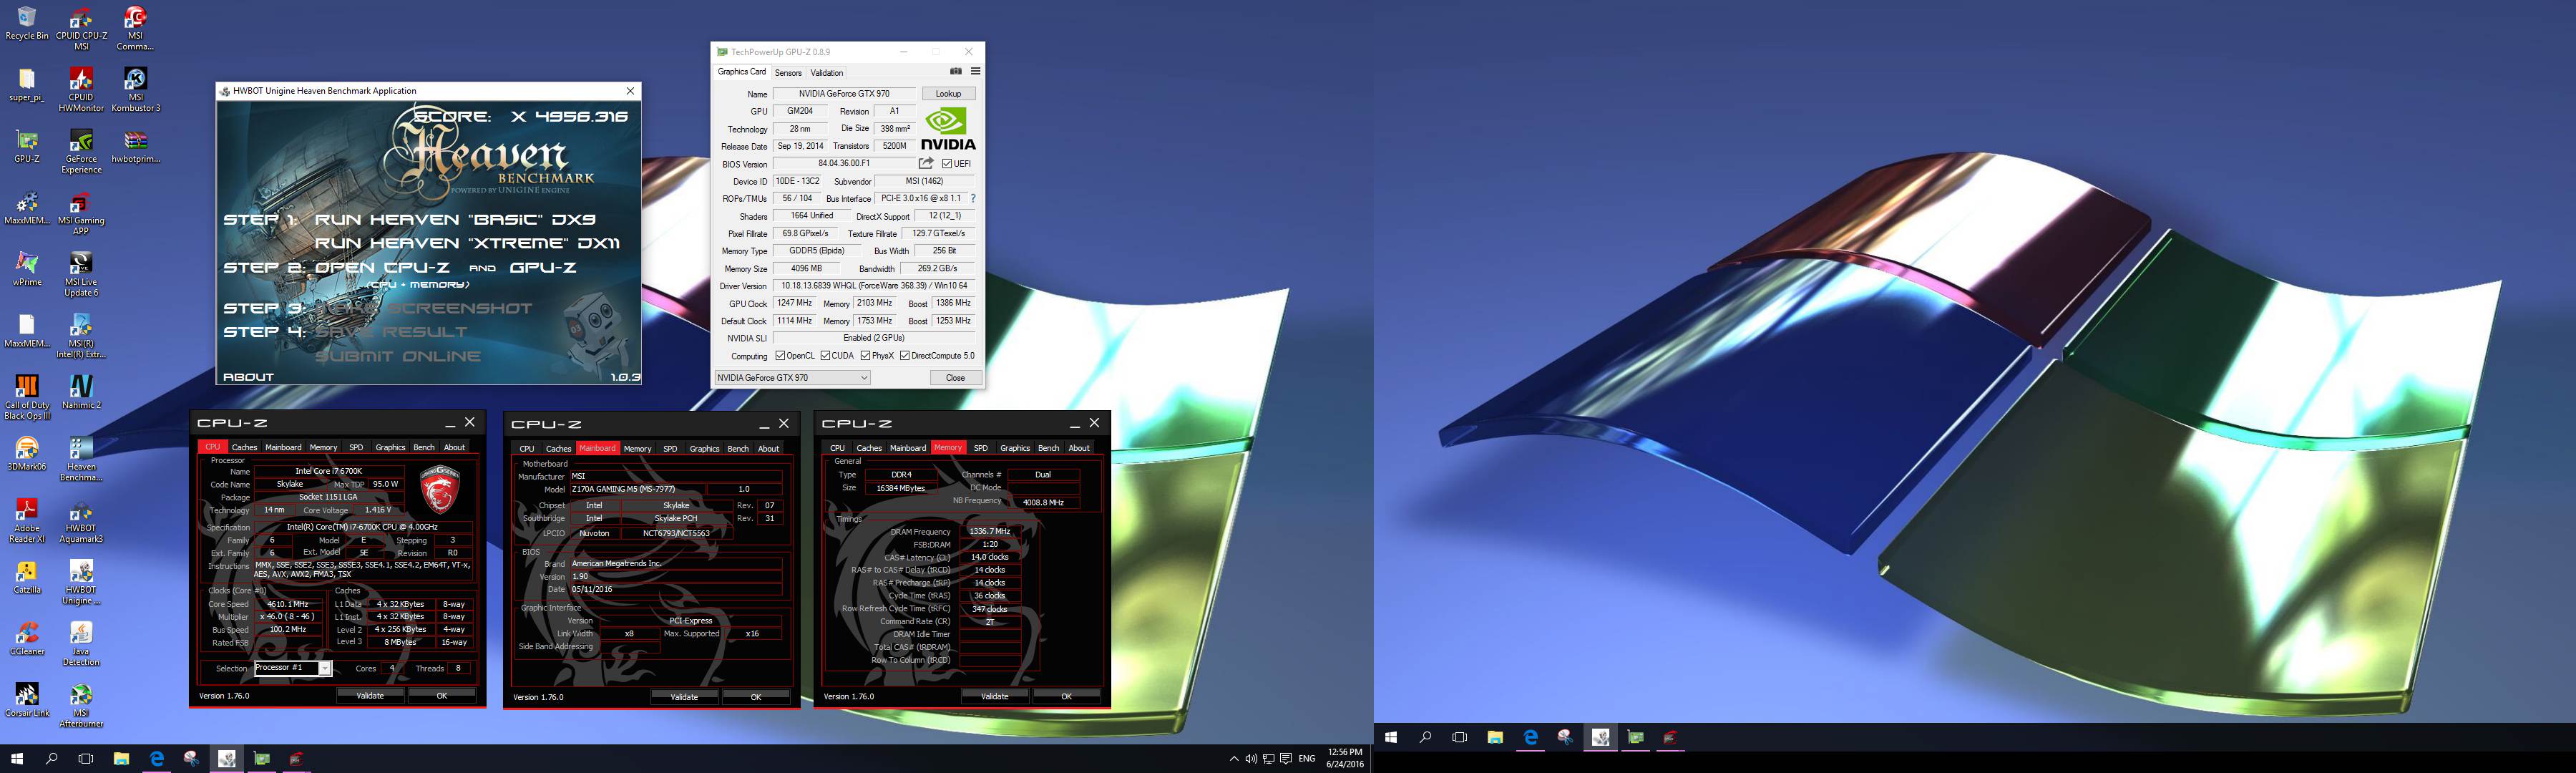Open Catzilla desktop shortcut
The image size is (2576, 773).
(x=27, y=577)
